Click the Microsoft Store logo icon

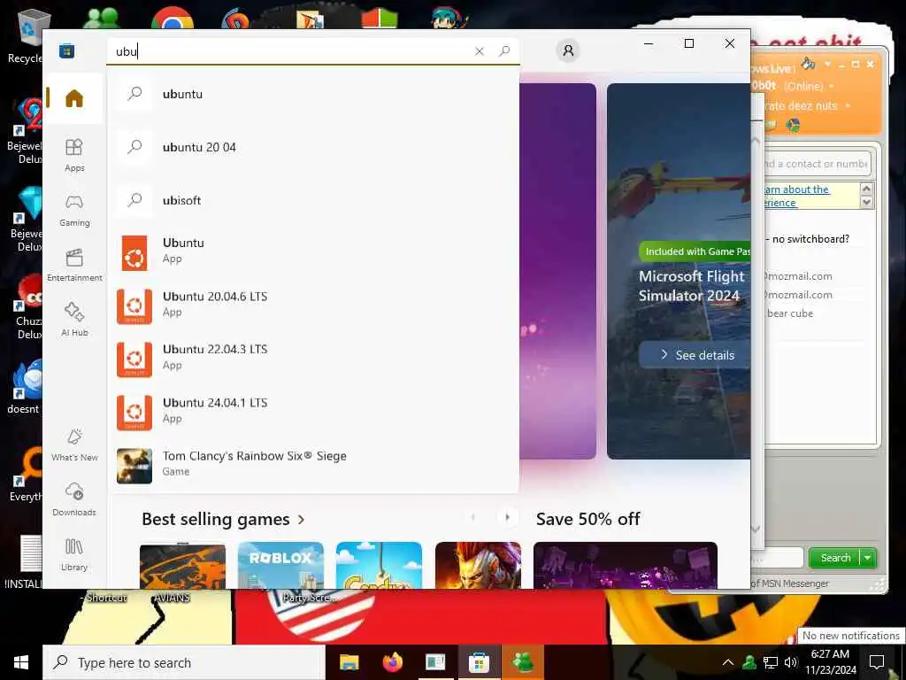click(x=66, y=50)
